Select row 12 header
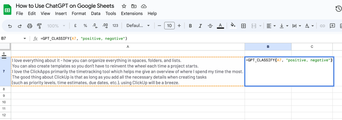This screenshot has height=120, width=342. coord(4,115)
